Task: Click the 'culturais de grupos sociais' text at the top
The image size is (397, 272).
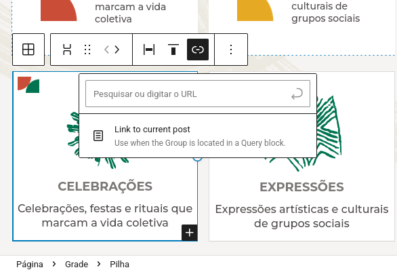Action: click(326, 12)
